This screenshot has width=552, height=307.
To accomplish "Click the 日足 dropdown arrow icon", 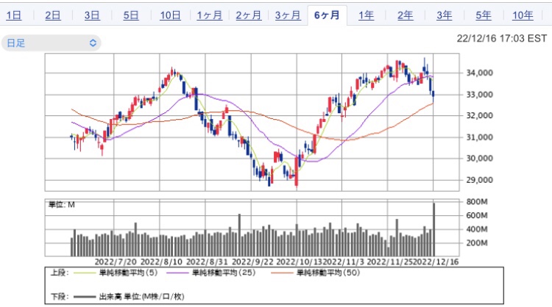I will coord(93,43).
